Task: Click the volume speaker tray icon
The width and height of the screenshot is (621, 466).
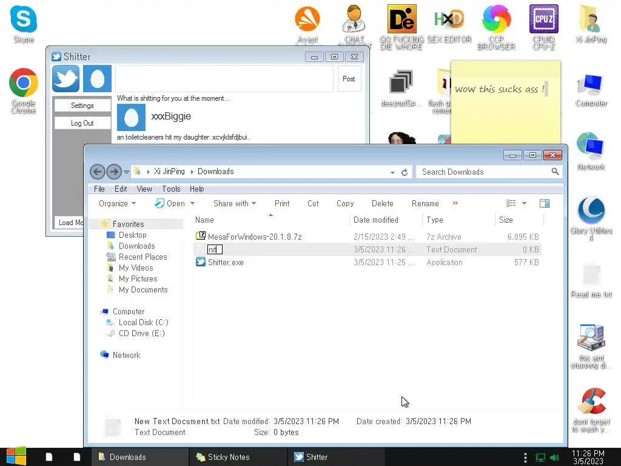Action: 554,458
